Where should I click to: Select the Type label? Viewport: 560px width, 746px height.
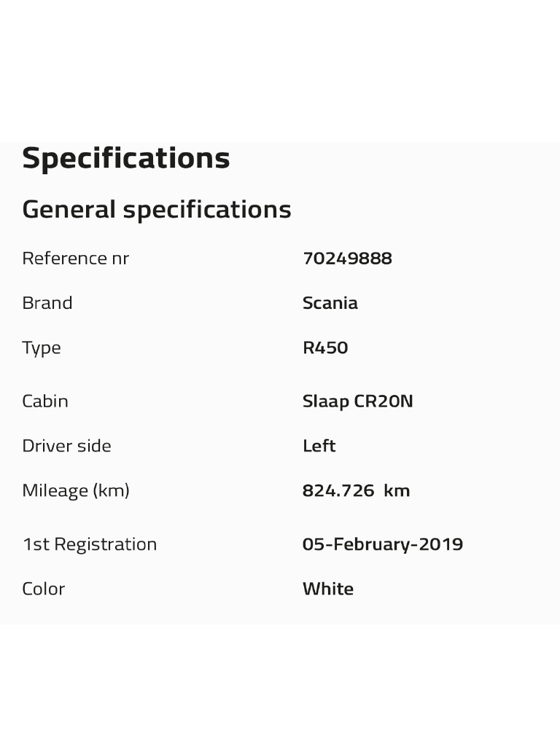[x=42, y=348]
